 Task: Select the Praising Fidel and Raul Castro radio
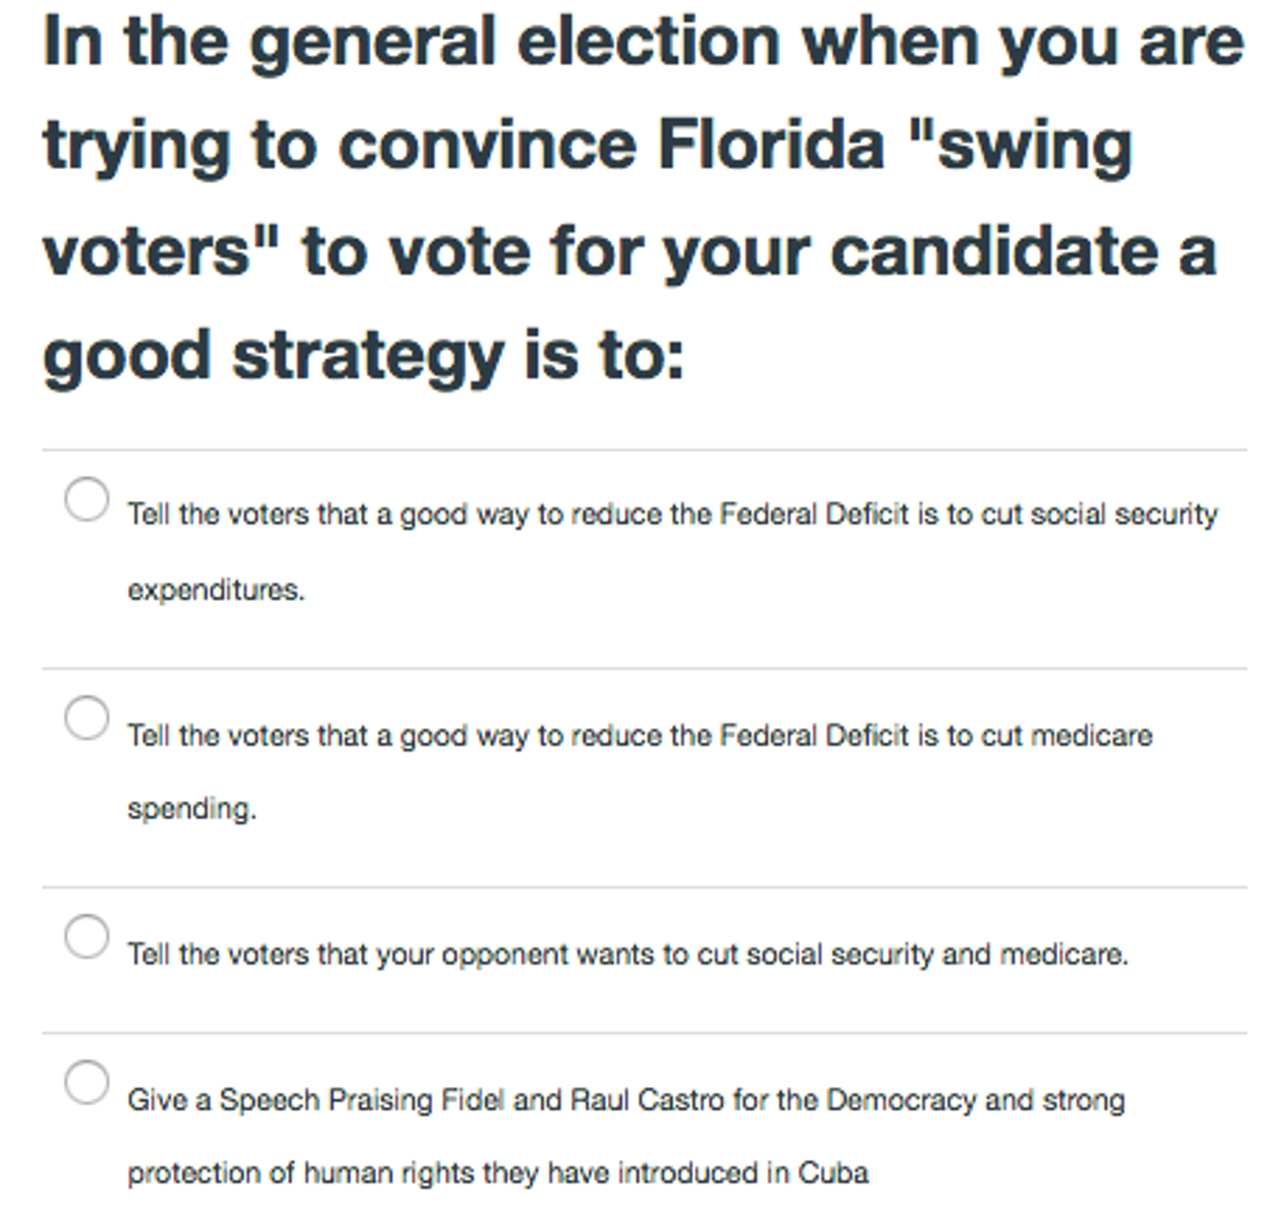click(87, 1082)
